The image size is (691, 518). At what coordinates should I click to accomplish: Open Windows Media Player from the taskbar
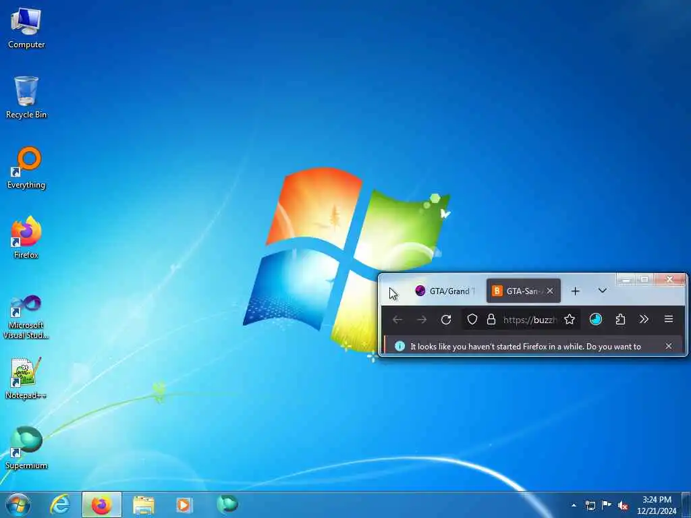[184, 505]
